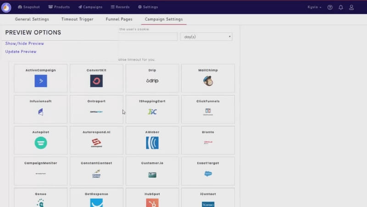This screenshot has height=207, width=367.
Task: Select the AWeber integration icon
Action: pyautogui.click(x=152, y=143)
